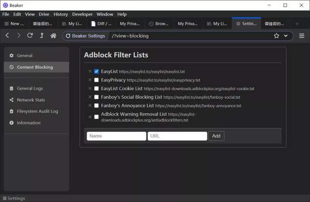
Task: Click the filter list URL input field
Action: click(177, 136)
